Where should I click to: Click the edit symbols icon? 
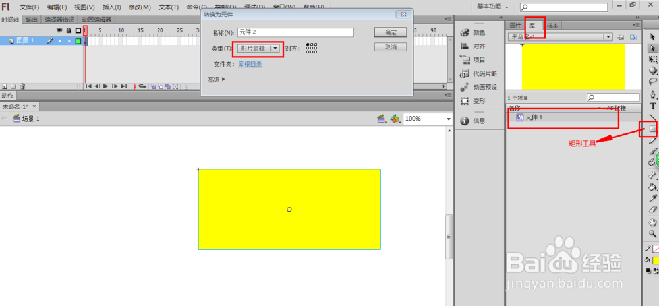(x=395, y=119)
